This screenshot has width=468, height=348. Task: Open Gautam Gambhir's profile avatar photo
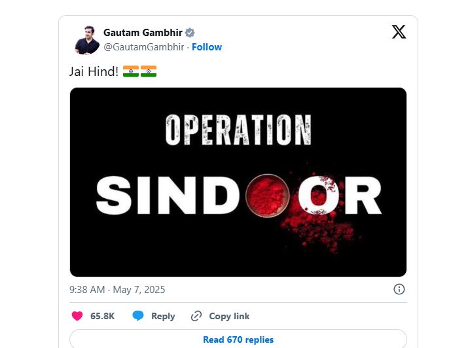click(87, 41)
